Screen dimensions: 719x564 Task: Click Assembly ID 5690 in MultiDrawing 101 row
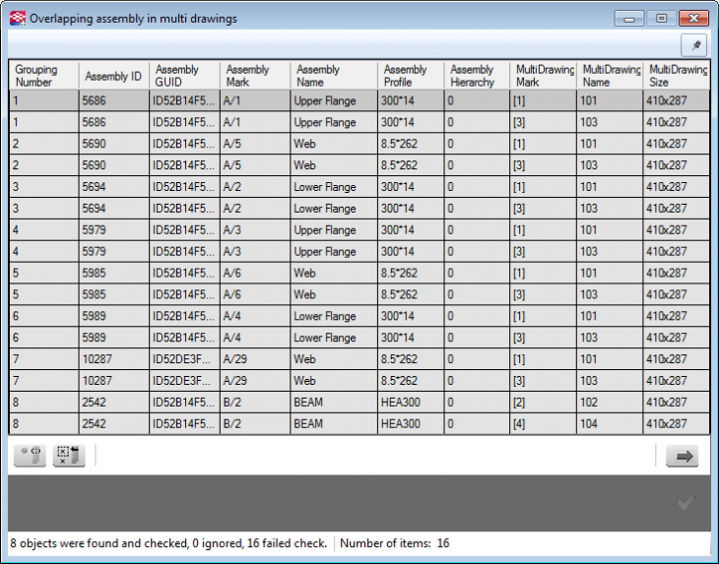pyautogui.click(x=114, y=144)
